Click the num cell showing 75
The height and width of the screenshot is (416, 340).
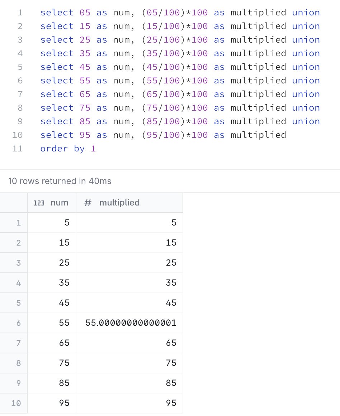point(52,363)
